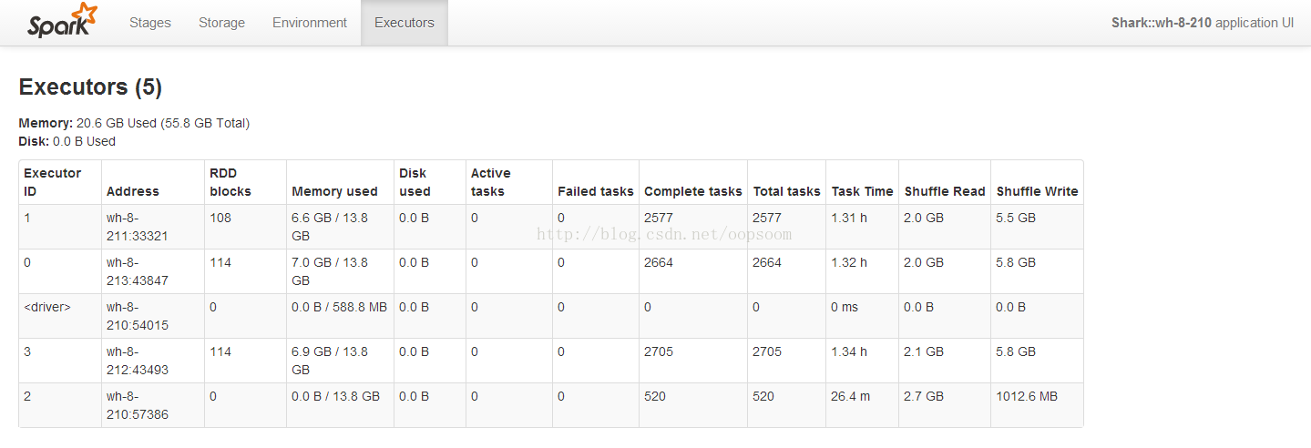Viewport: 1311px width, 448px height.
Task: Click executor address wh-8-211:33321 cell
Action: point(138,227)
